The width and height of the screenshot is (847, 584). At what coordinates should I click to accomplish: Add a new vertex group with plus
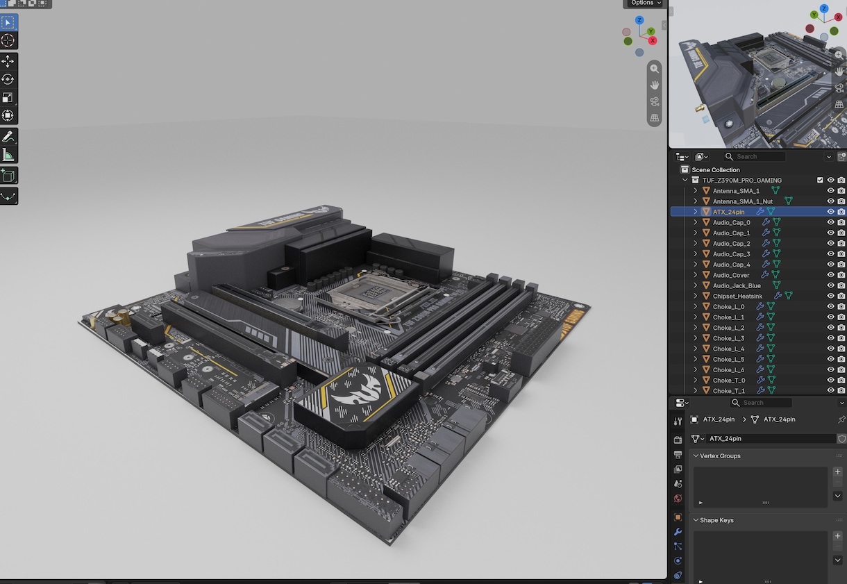click(x=838, y=472)
